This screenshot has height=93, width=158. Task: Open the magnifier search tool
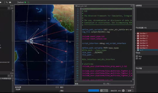tap(7, 2)
